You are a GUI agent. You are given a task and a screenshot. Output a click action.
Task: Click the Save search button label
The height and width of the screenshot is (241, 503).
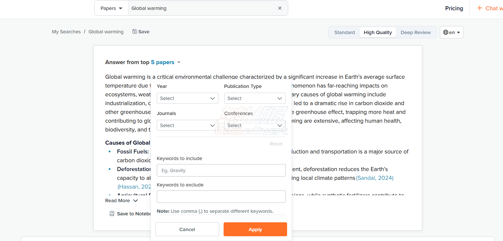click(144, 31)
